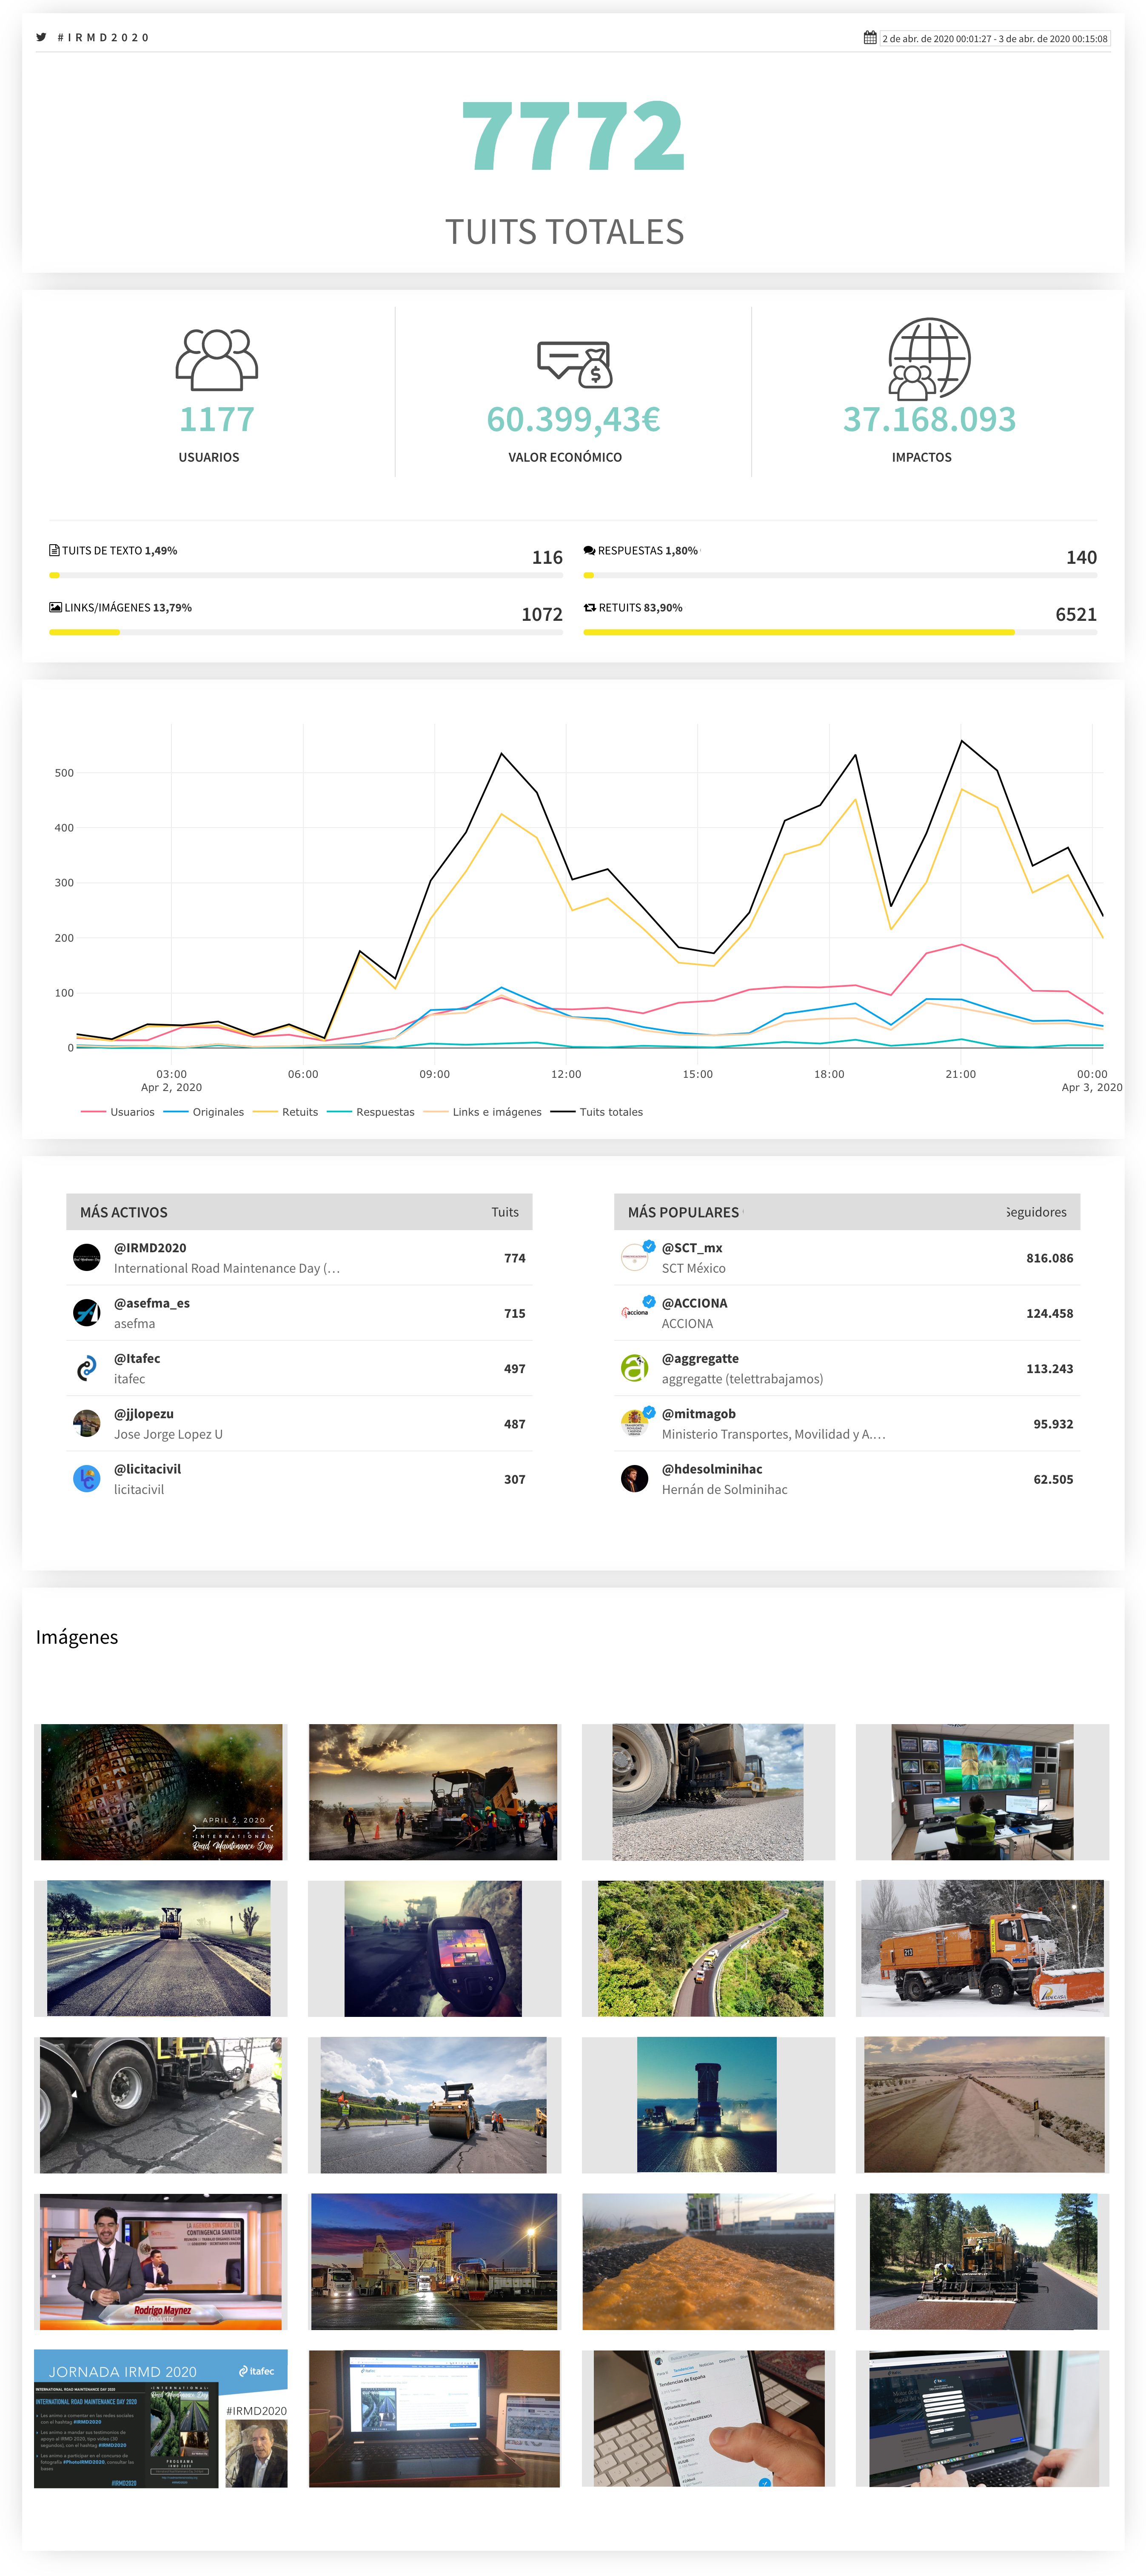Click the Más Activos table header
The width and height of the screenshot is (1146, 2576).
pyautogui.click(x=299, y=1212)
